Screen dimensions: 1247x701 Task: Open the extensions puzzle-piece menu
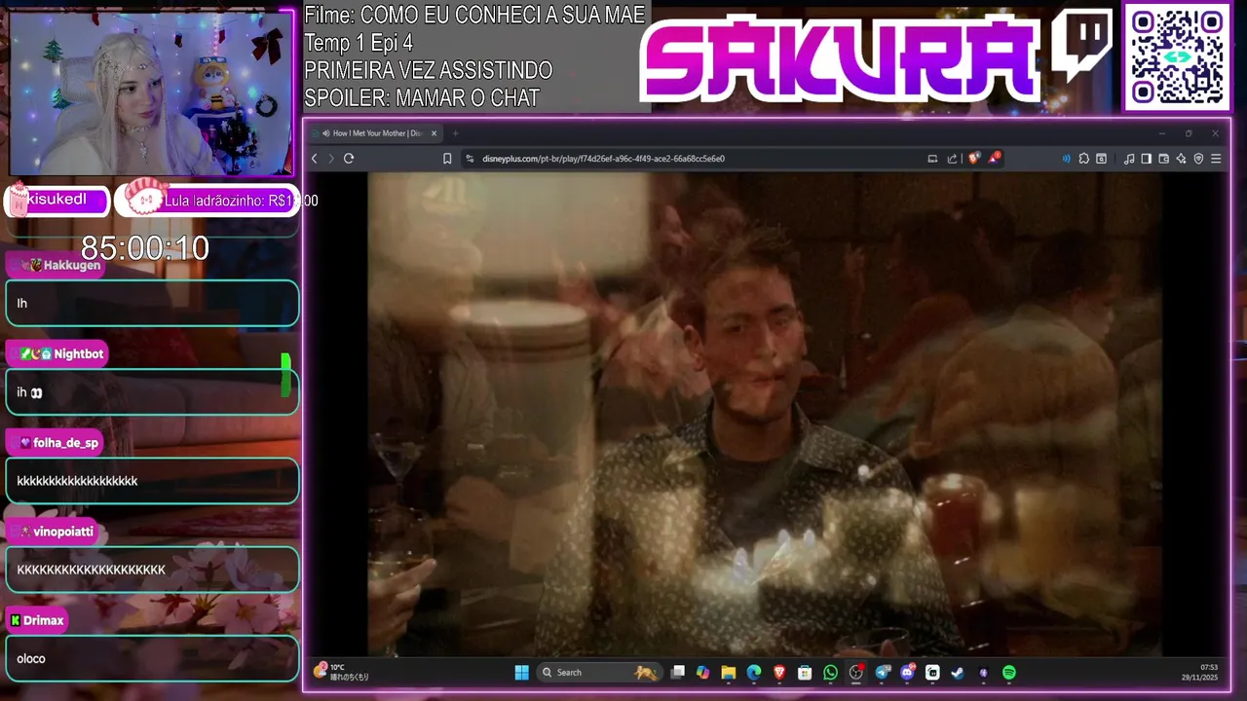(x=1083, y=159)
